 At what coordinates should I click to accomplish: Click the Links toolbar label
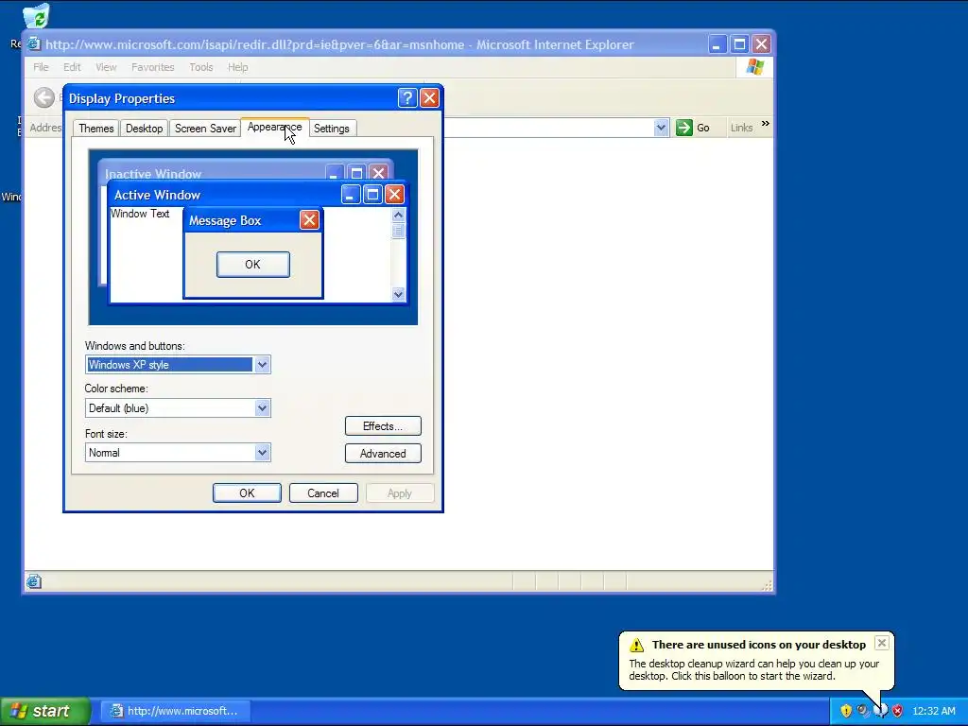click(x=741, y=128)
